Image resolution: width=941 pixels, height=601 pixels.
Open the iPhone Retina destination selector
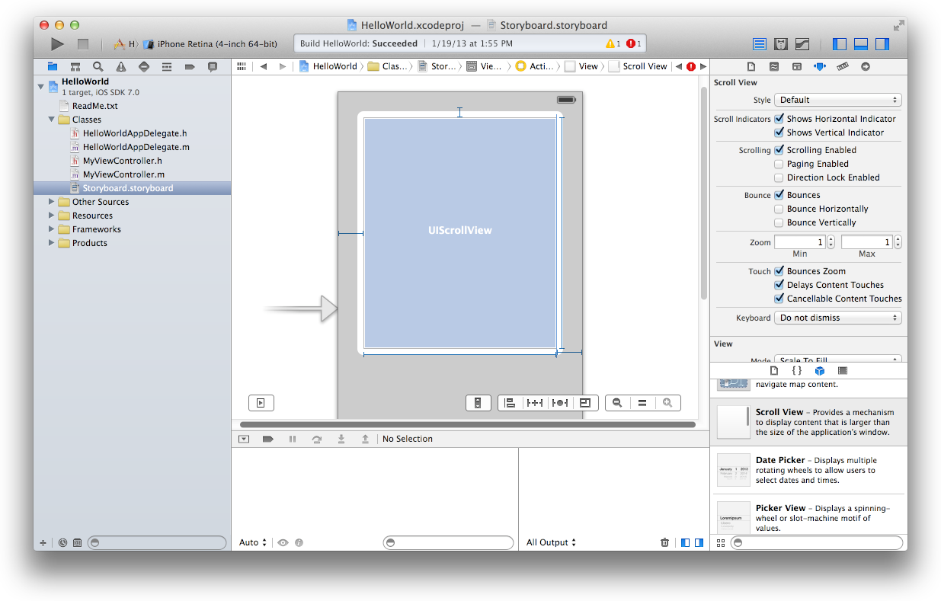coord(210,44)
